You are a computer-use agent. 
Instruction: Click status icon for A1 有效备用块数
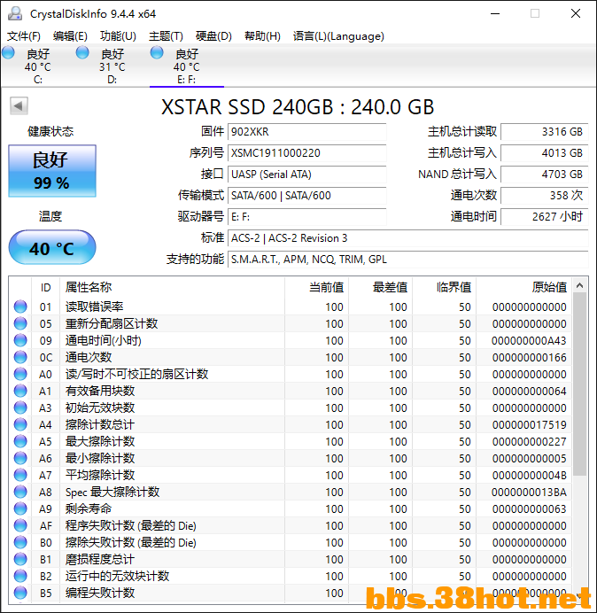20,391
